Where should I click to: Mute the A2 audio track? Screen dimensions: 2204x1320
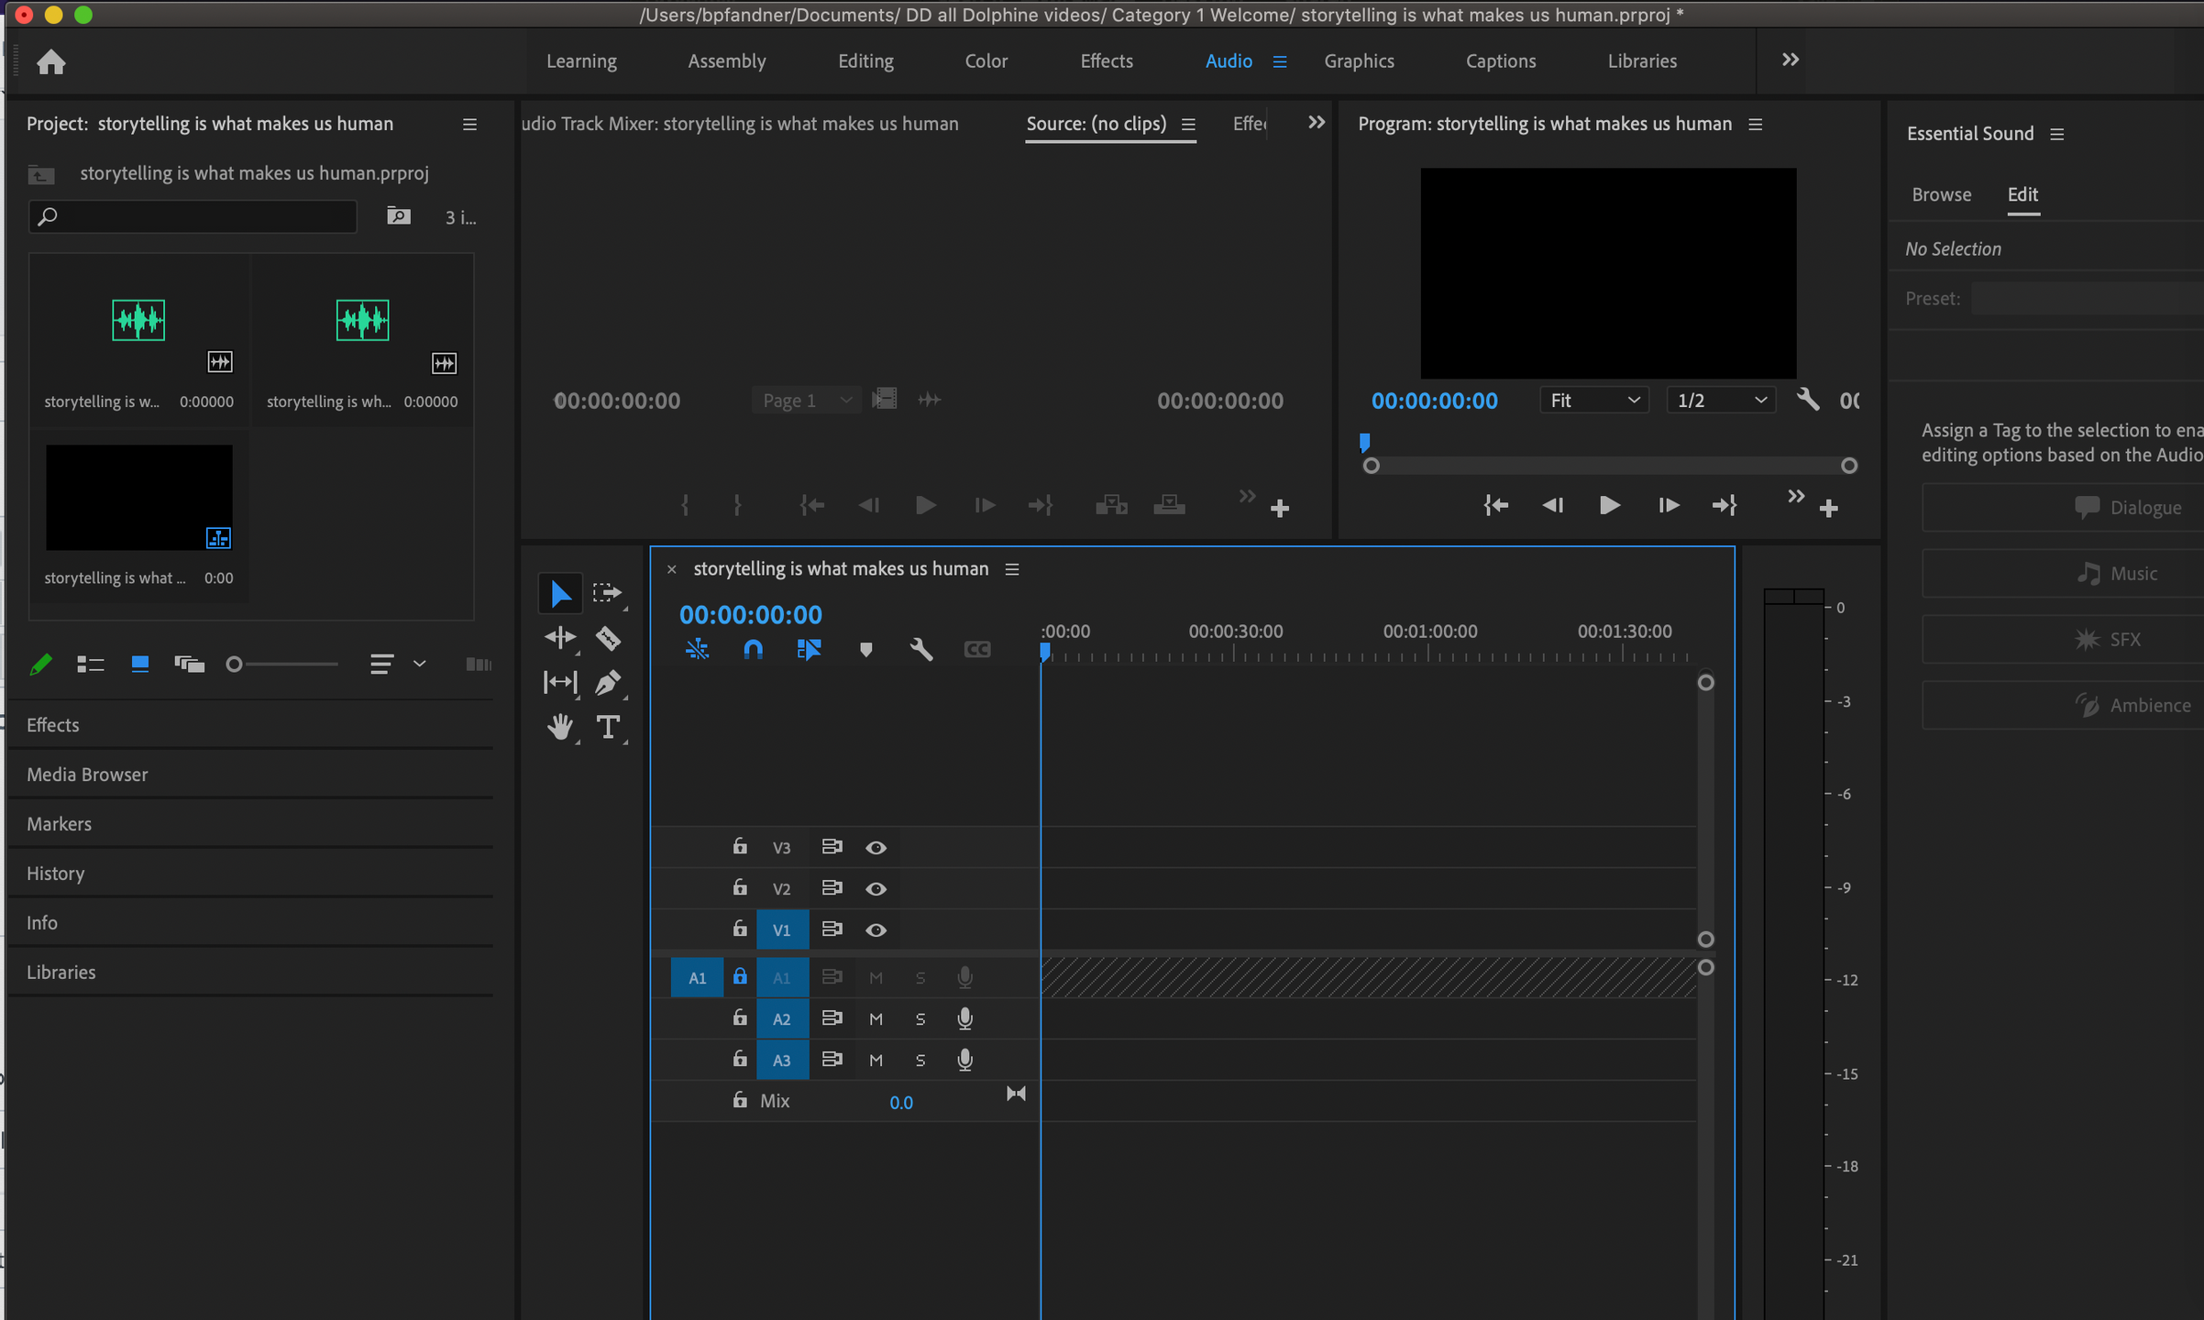(876, 1019)
